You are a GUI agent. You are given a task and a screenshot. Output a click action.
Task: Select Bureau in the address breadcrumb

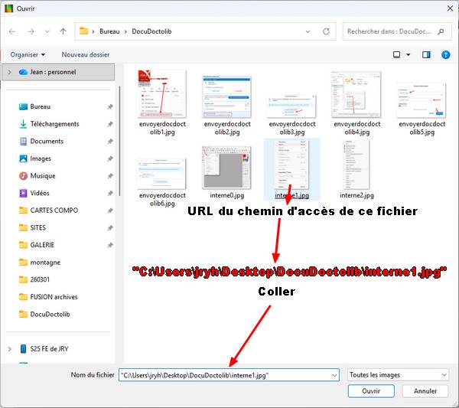[x=109, y=31]
